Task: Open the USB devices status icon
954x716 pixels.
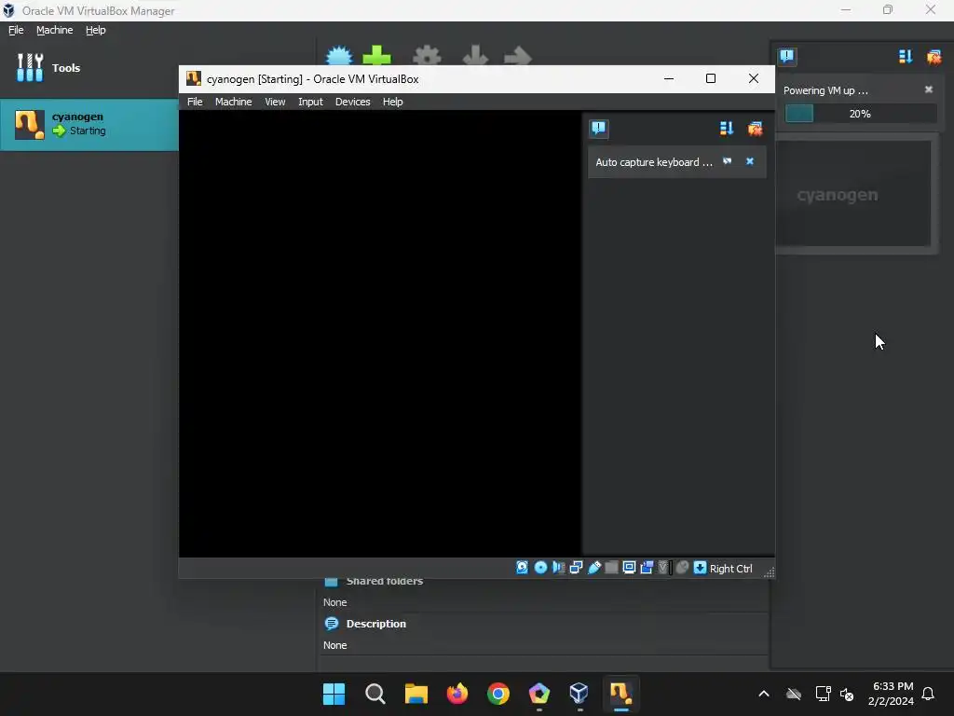Action: click(594, 568)
